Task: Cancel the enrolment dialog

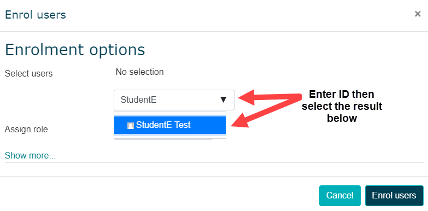Action: pos(339,196)
